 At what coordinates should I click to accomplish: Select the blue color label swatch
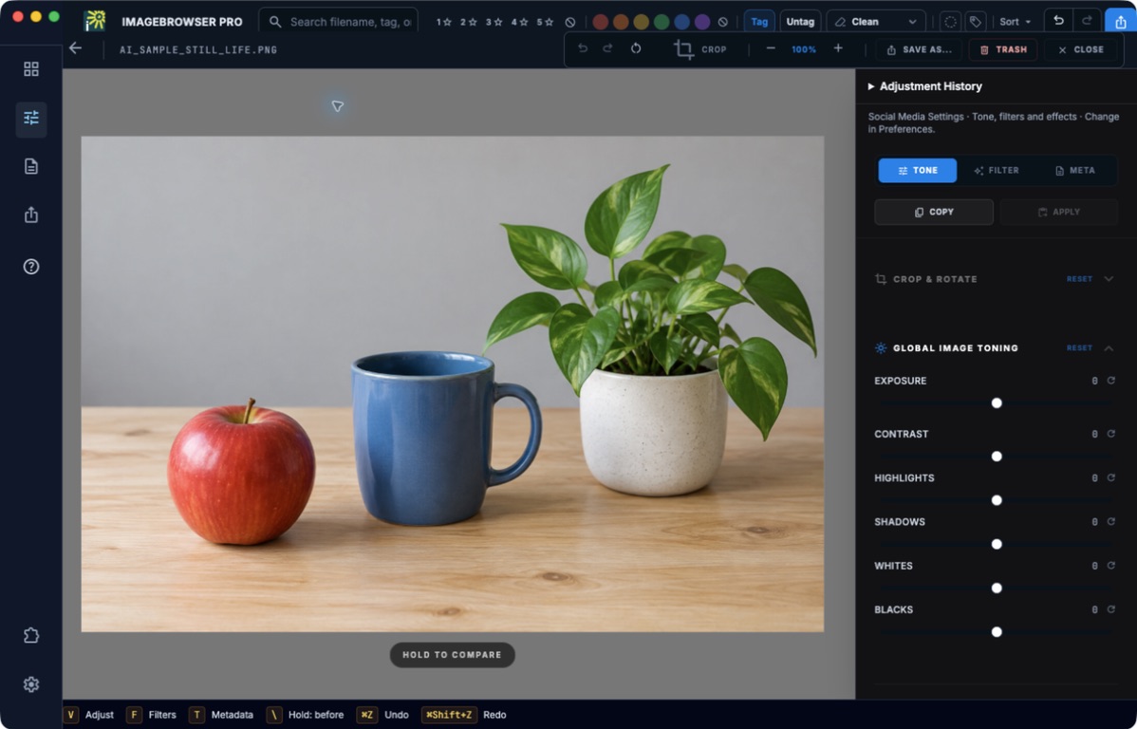(681, 22)
